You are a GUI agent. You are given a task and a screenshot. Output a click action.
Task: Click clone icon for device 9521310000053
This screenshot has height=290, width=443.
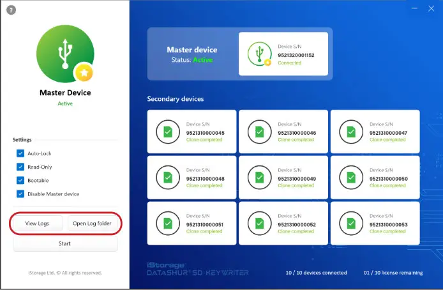(351, 224)
